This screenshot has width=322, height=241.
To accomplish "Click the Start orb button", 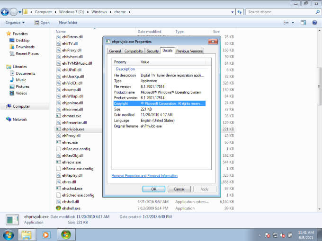I will tap(9, 235).
